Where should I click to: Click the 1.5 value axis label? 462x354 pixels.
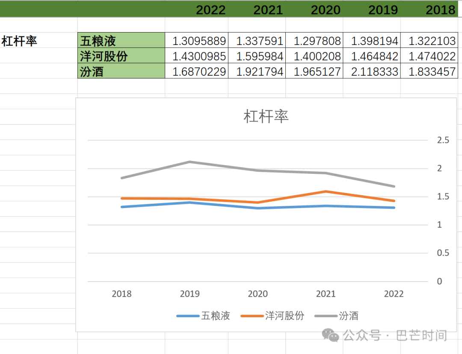coord(443,196)
